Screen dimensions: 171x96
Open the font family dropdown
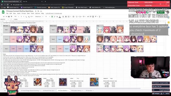click(x=39, y=17)
